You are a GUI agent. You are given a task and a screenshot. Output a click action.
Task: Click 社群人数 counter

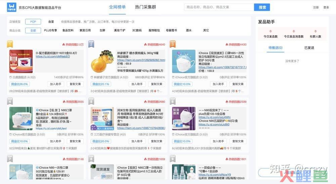(316, 34)
